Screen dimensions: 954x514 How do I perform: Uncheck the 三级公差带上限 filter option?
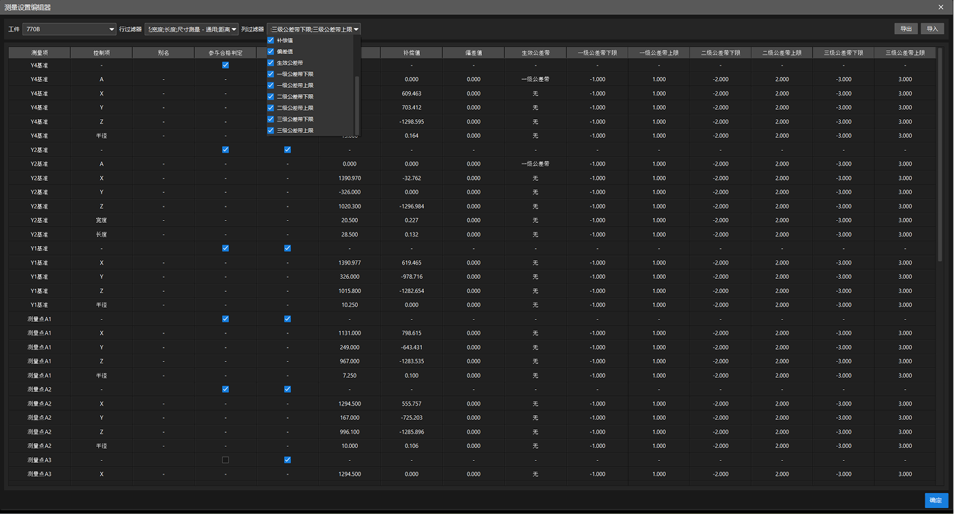coord(271,130)
